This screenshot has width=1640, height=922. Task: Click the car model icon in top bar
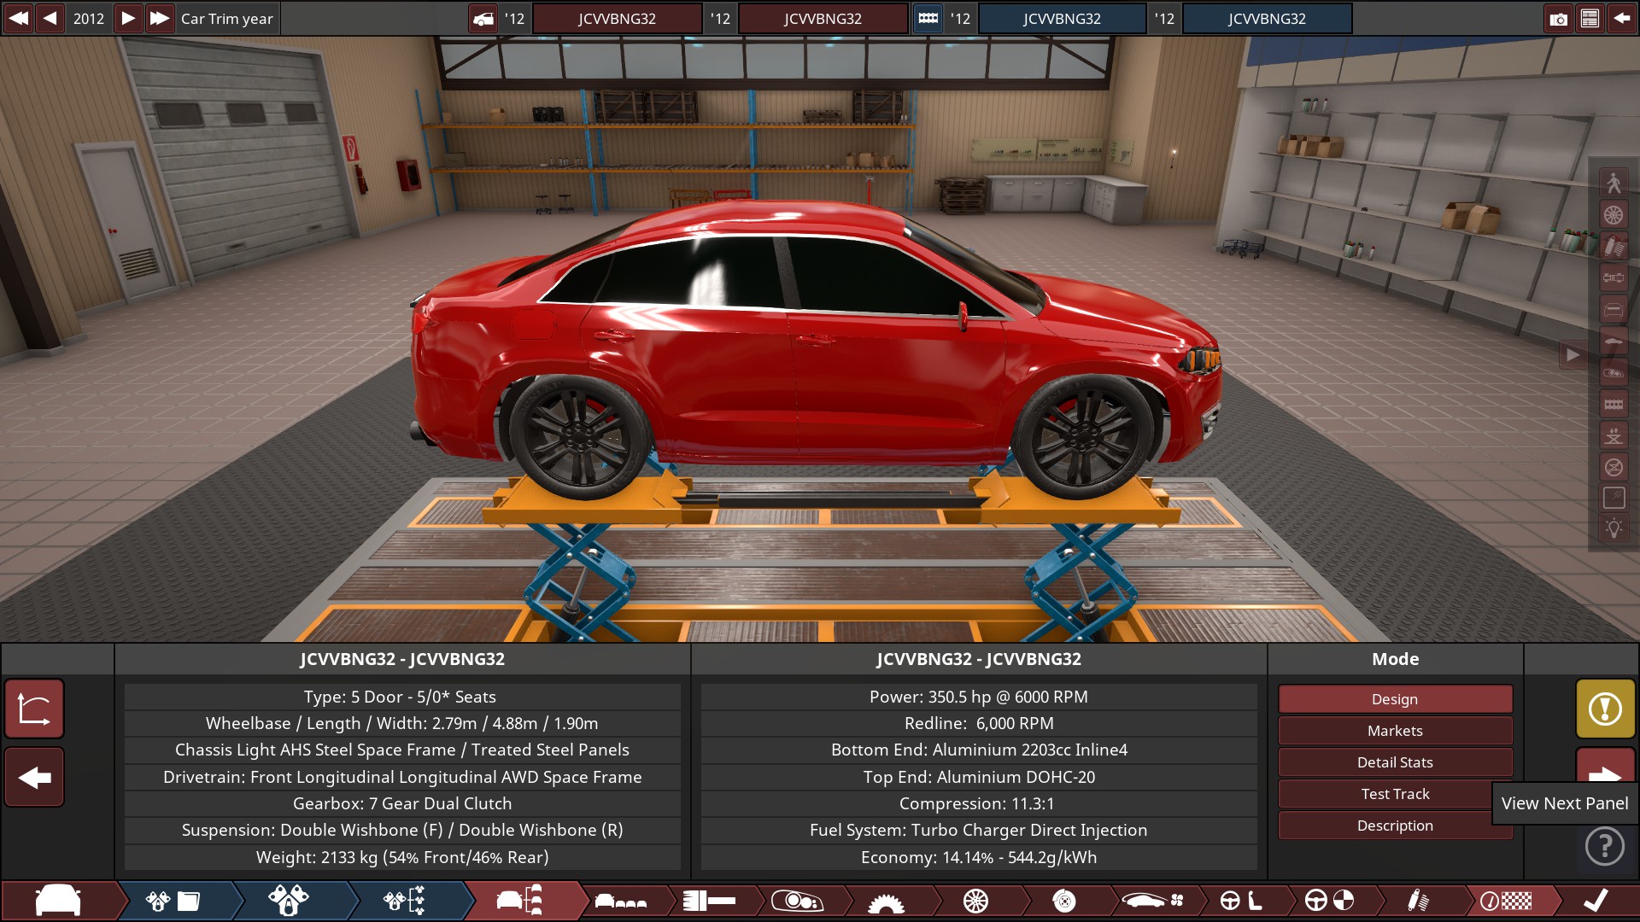(483, 19)
